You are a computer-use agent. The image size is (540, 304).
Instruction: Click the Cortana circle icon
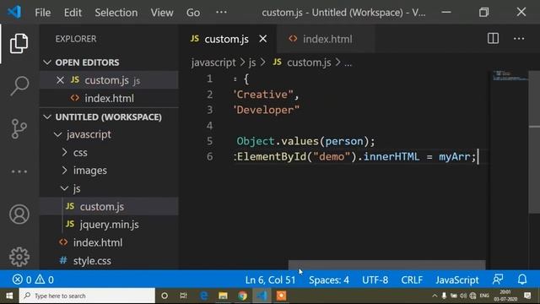tap(165, 296)
